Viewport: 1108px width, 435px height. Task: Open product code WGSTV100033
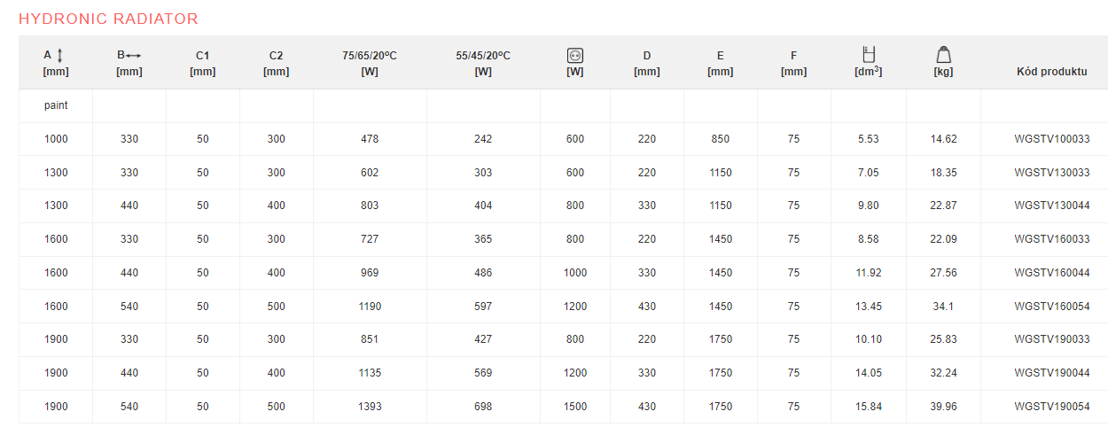click(x=1052, y=139)
